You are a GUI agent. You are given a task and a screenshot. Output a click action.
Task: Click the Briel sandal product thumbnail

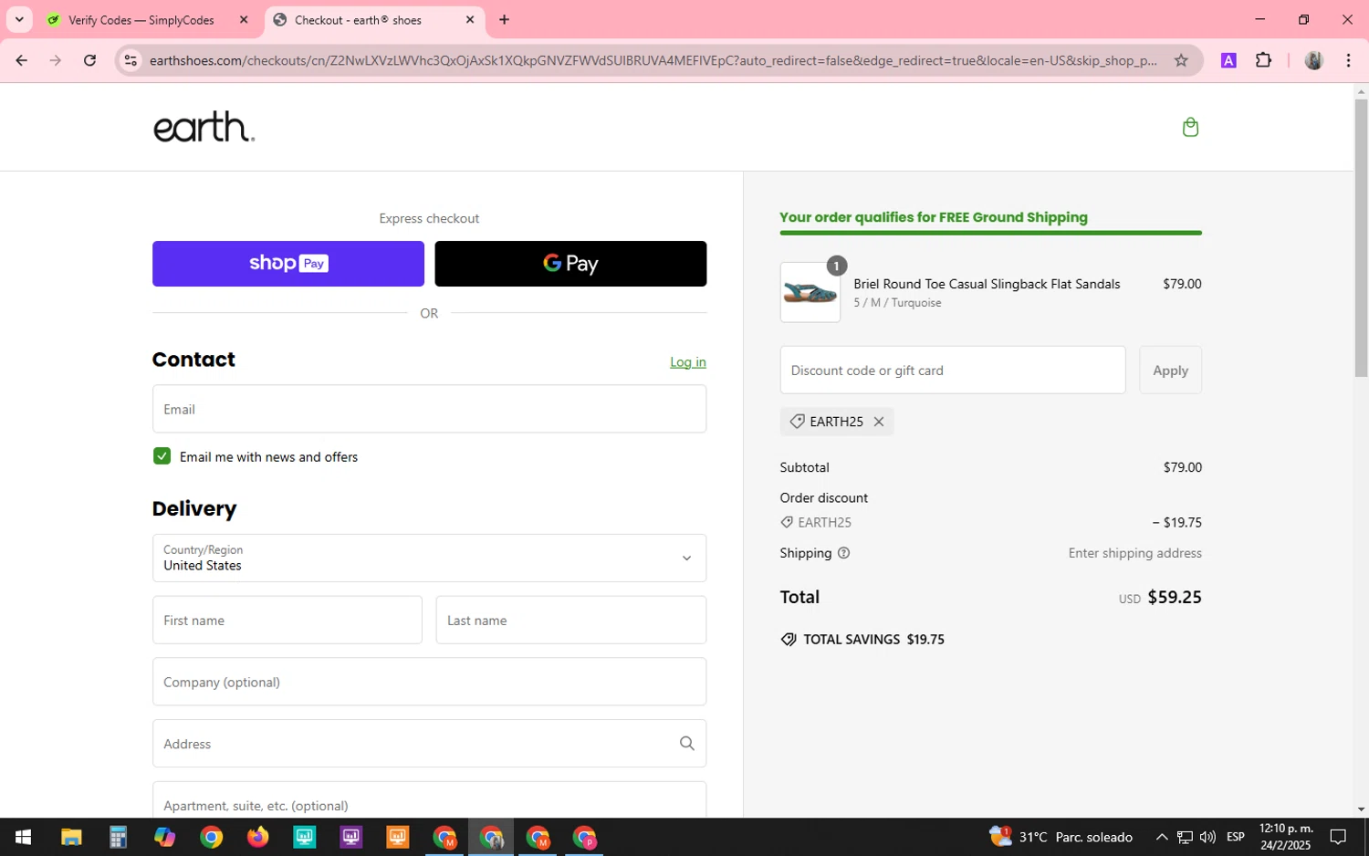810,292
